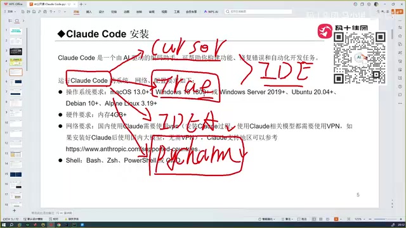Open the WPS Office home tab
Viewport: 406px width, 228px height.
pyautogui.click(x=13, y=4)
